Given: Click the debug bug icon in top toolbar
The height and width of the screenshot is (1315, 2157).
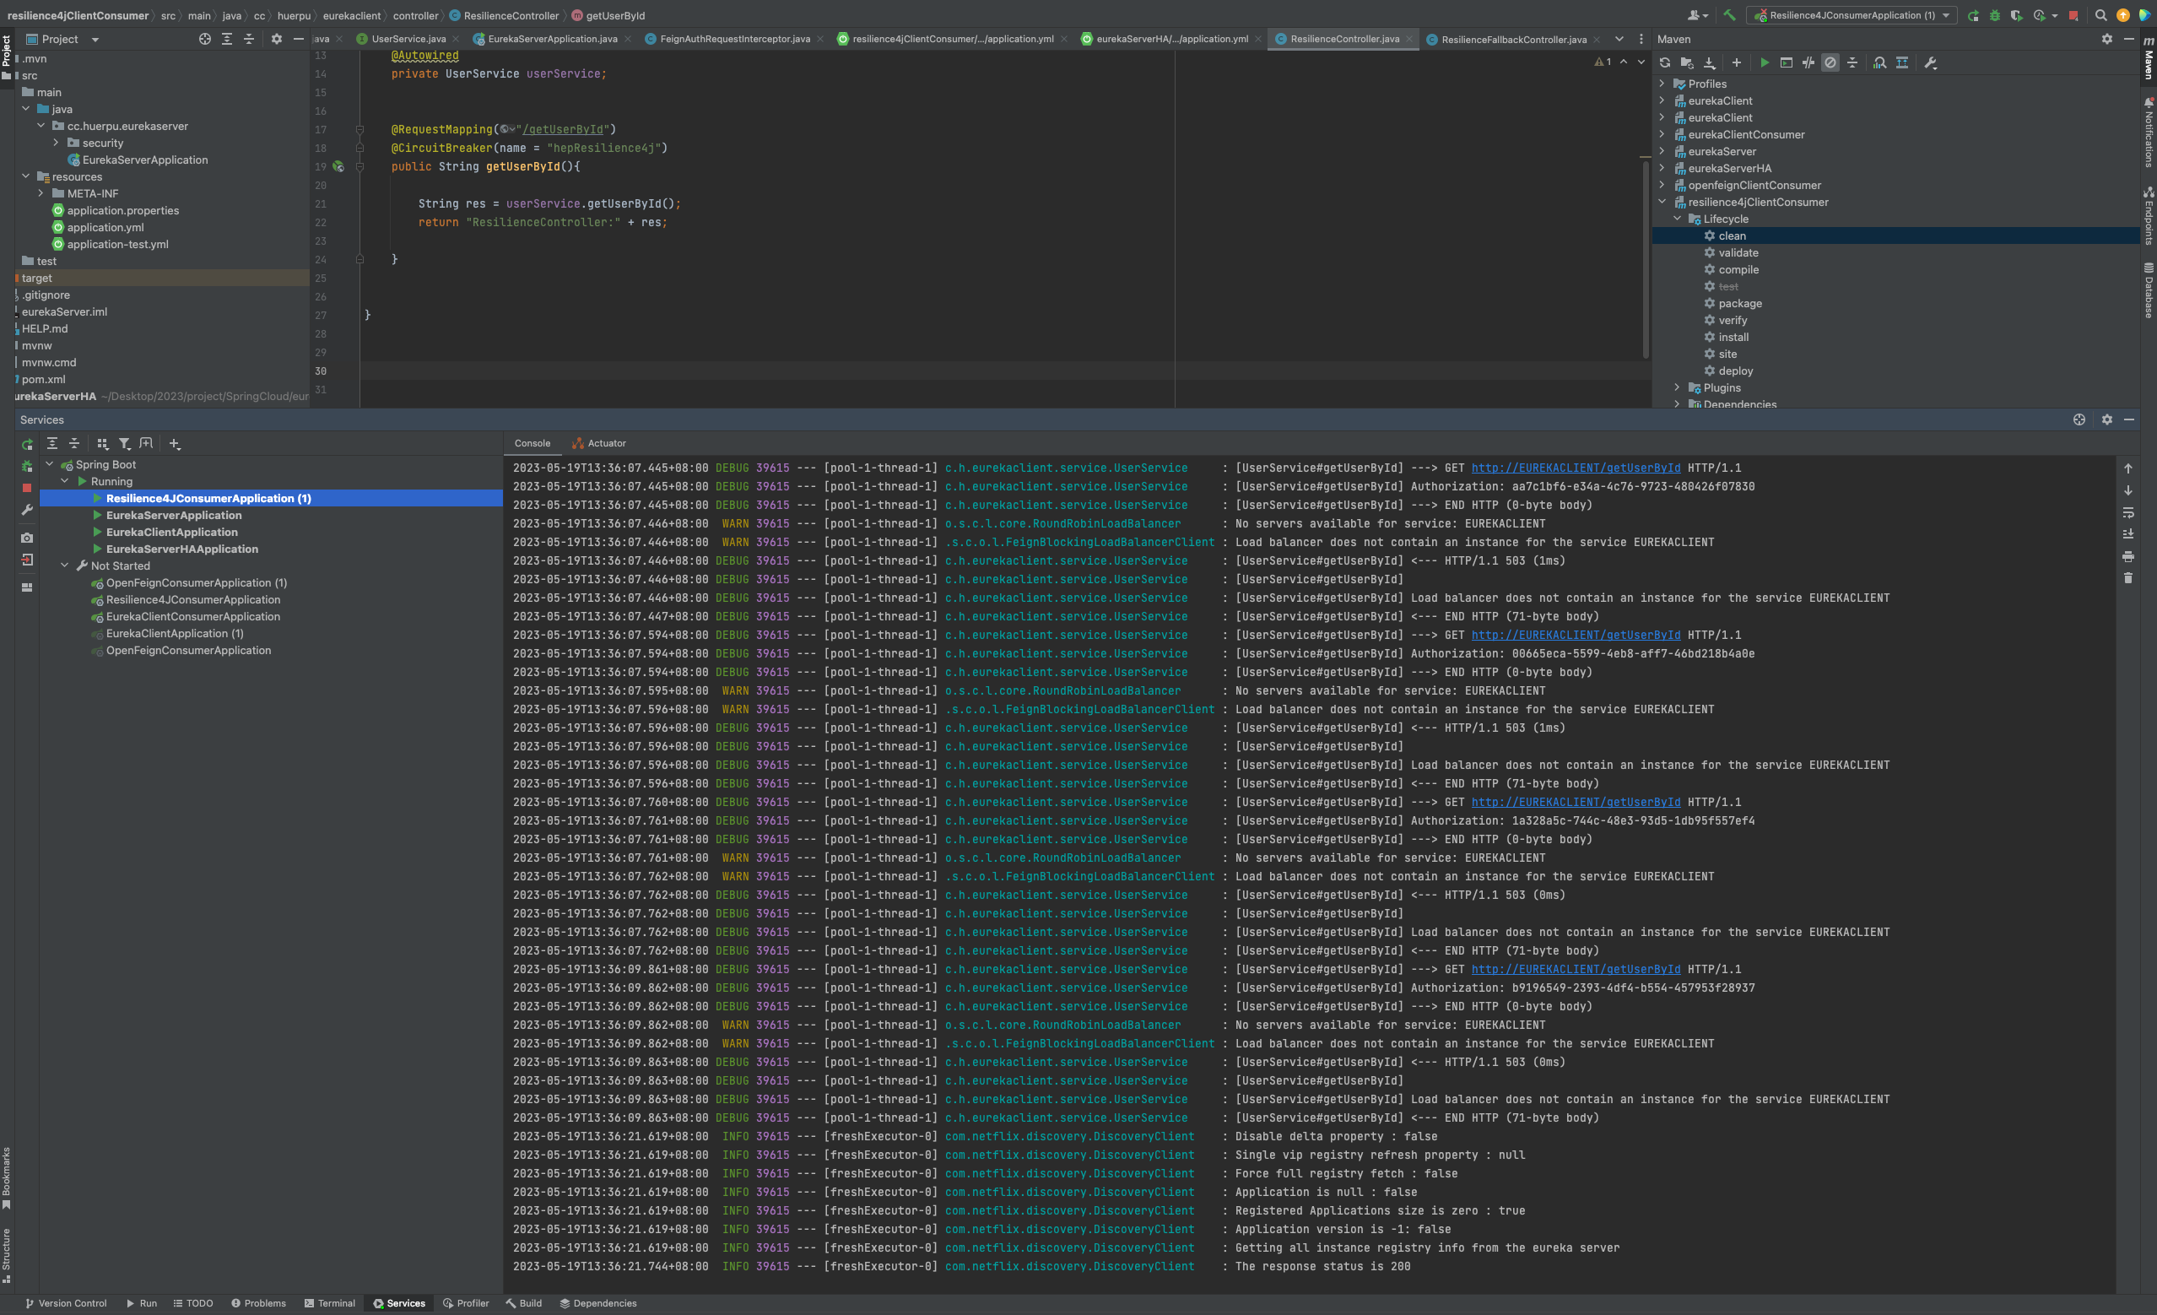Looking at the screenshot, I should point(1994,15).
